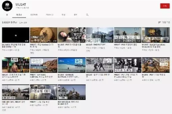Expand the uploaded videos (업로드한 동영상) dropdown
The height and width of the screenshot is (114, 172).
coord(9,22)
